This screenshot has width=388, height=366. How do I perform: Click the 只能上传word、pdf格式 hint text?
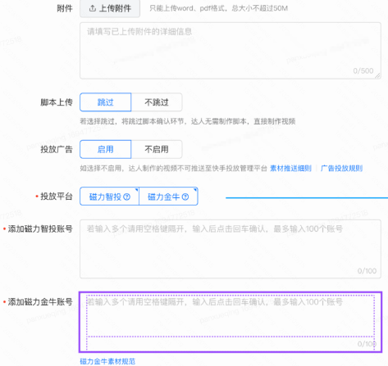tap(218, 8)
